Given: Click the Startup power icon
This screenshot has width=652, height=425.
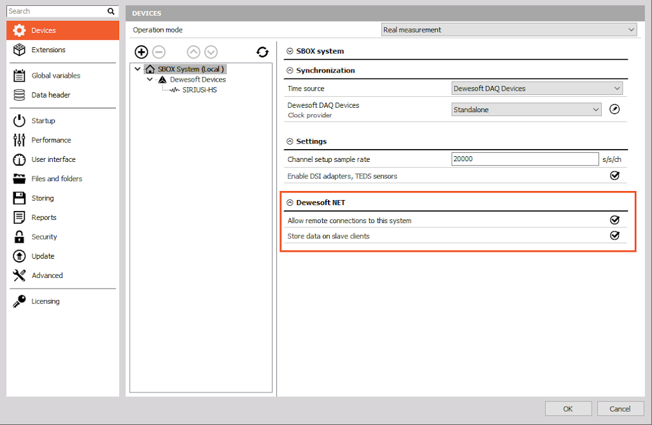Looking at the screenshot, I should (19, 120).
